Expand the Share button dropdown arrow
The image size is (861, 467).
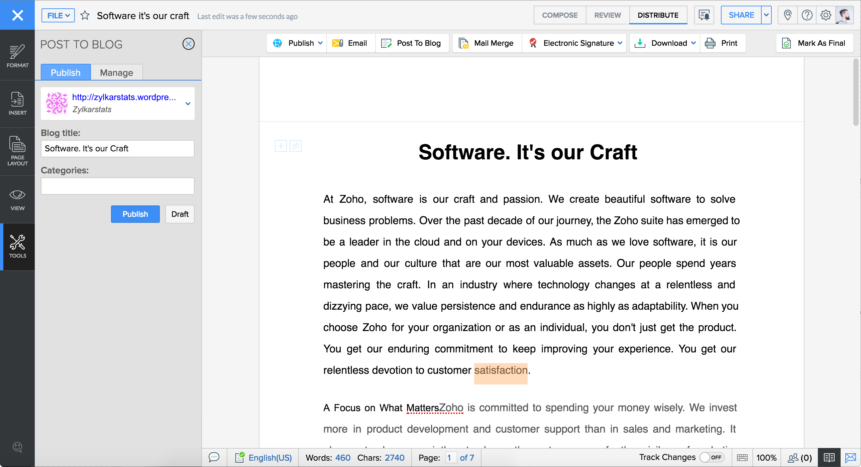(x=766, y=15)
